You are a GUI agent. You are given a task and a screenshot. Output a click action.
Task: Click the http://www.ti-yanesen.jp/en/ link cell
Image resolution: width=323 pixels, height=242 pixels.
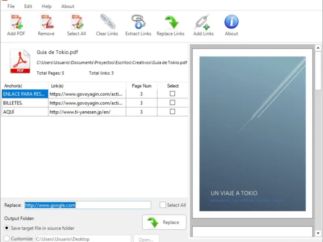(87, 112)
